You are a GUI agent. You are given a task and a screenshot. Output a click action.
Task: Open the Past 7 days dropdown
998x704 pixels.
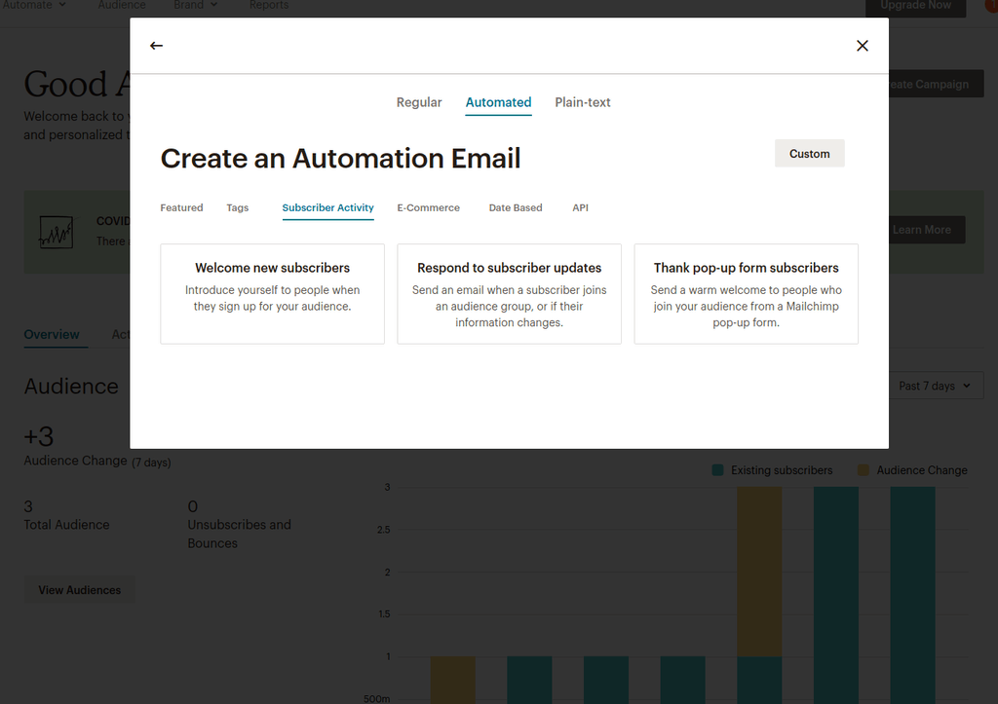coord(937,386)
